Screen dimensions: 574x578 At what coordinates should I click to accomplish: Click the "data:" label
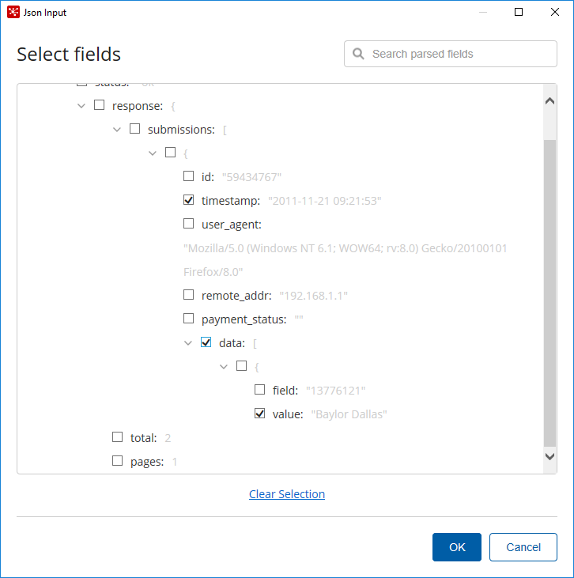click(232, 343)
